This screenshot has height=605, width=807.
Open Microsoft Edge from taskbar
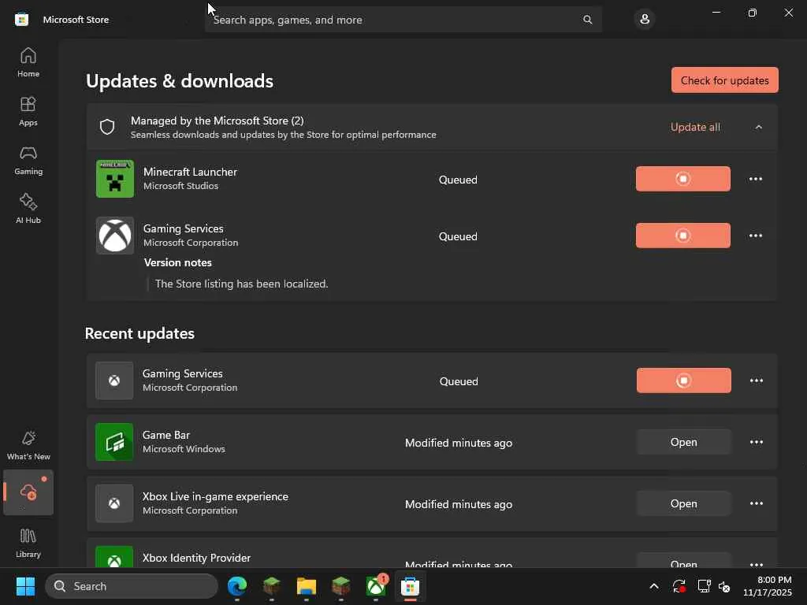[x=236, y=586]
